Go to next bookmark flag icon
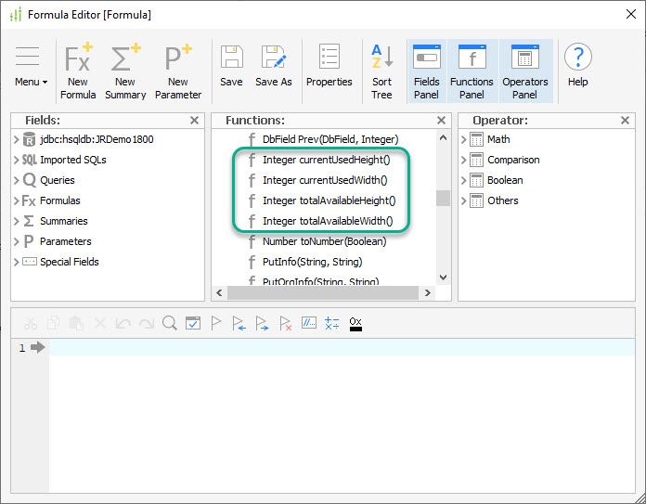This screenshot has width=646, height=504. pyautogui.click(x=262, y=324)
